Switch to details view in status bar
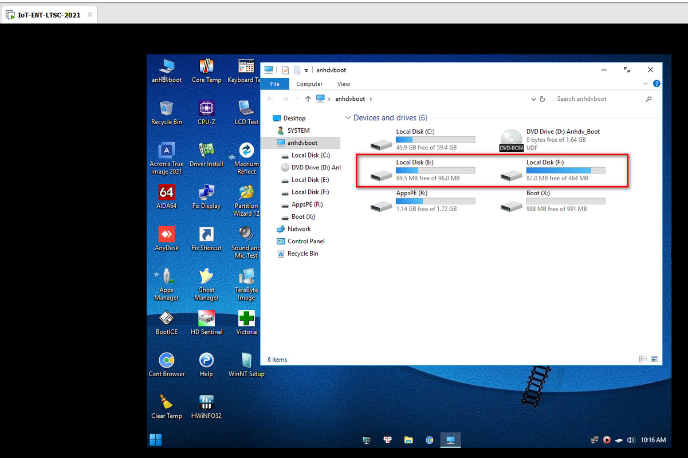This screenshot has width=688, height=458. pyautogui.click(x=643, y=359)
